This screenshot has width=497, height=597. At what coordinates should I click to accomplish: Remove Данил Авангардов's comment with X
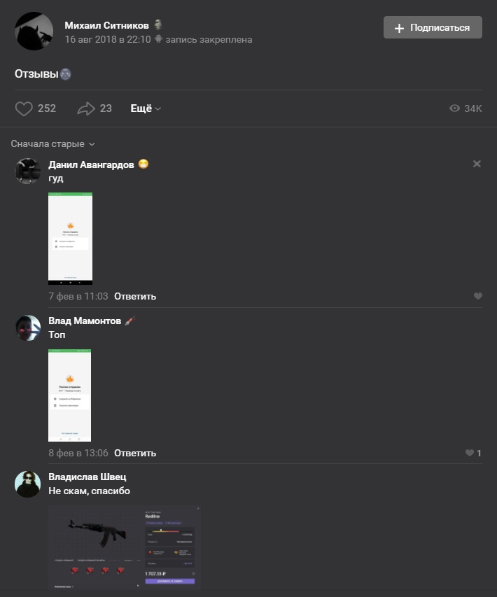477,164
